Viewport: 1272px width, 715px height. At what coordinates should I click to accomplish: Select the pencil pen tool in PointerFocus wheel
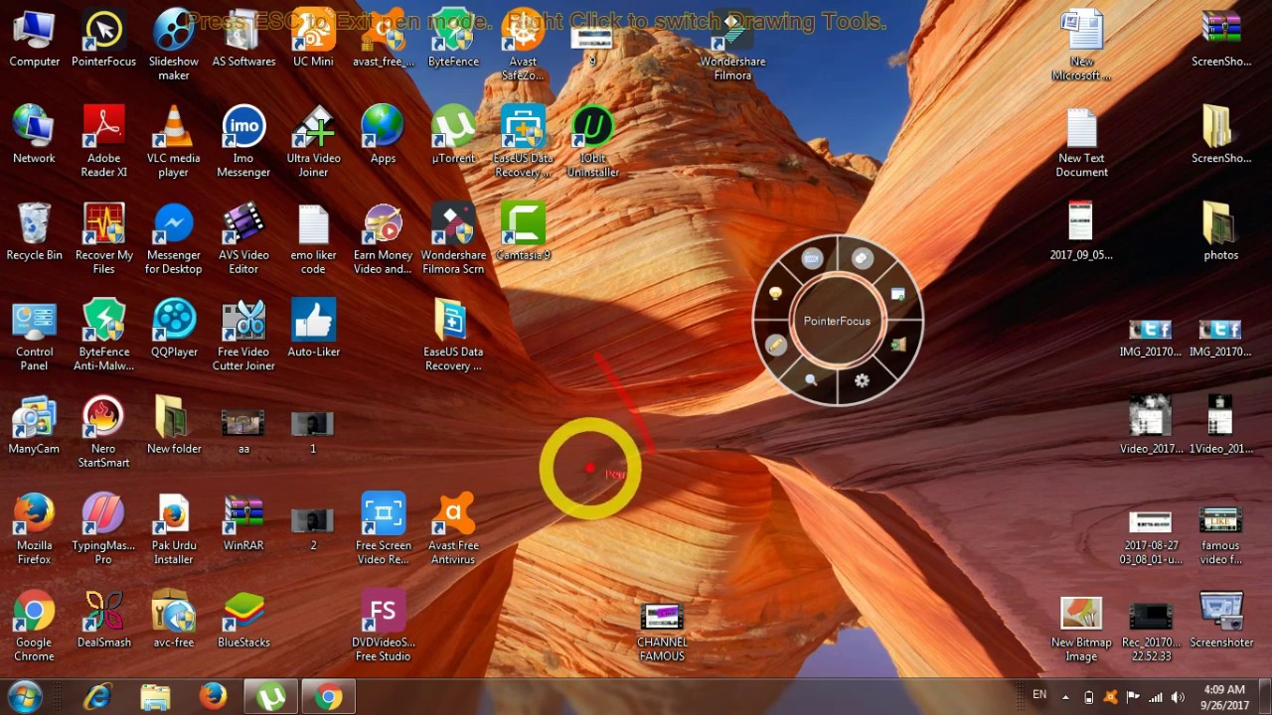click(x=775, y=345)
